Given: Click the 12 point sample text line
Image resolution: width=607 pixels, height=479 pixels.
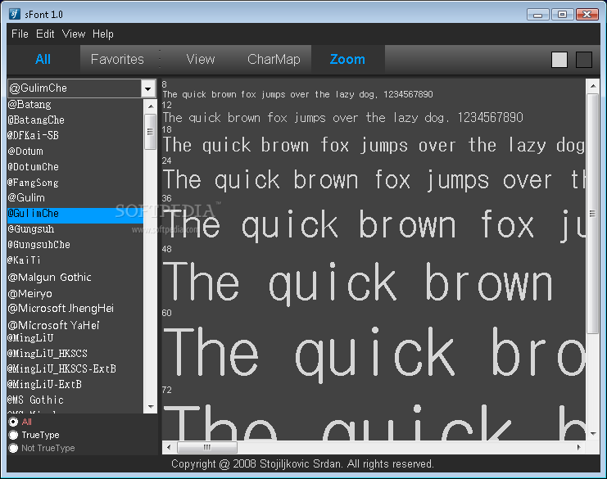Looking at the screenshot, I should pyautogui.click(x=342, y=118).
